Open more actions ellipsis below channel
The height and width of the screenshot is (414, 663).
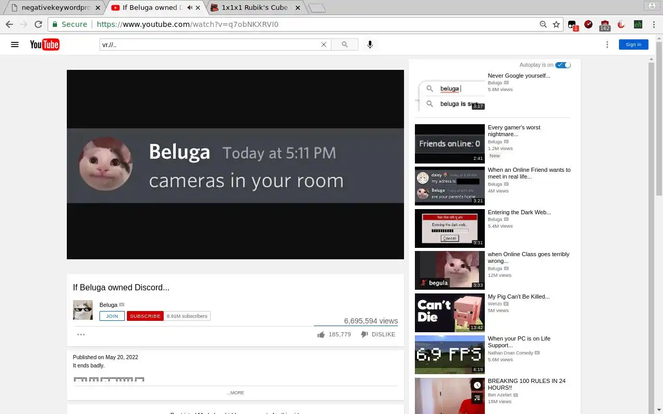[81, 334]
